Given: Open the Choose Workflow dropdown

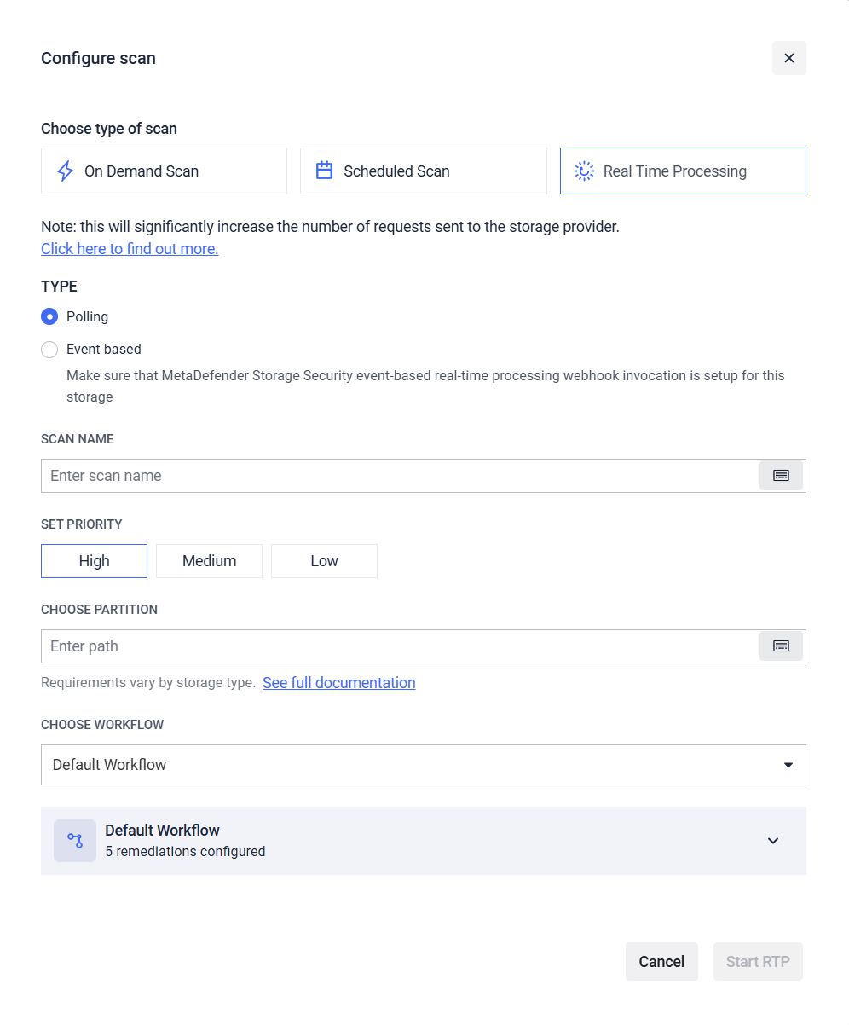Looking at the screenshot, I should pyautogui.click(x=423, y=765).
